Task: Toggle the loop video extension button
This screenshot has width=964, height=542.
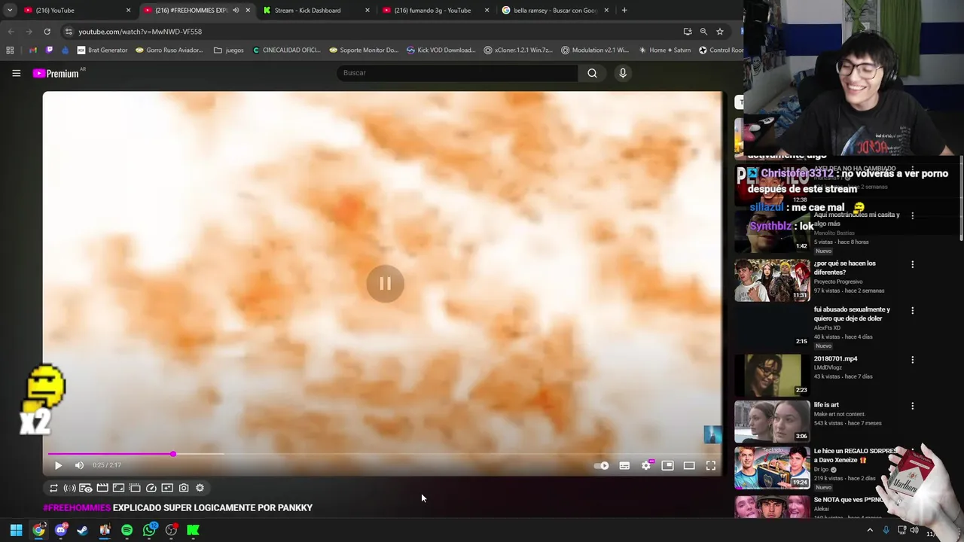Action: [x=53, y=488]
